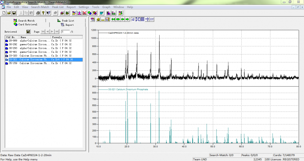304x161 pixels.
Task: Open the Peak List menu
Action: coord(58,7)
